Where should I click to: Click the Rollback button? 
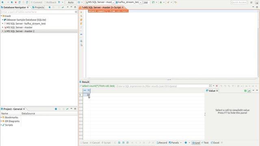point(50,2)
